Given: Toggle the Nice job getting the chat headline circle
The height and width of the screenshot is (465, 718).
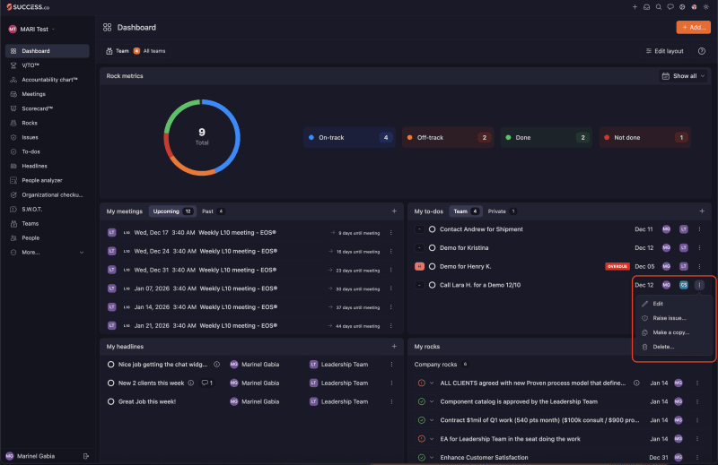Looking at the screenshot, I should [x=110, y=365].
